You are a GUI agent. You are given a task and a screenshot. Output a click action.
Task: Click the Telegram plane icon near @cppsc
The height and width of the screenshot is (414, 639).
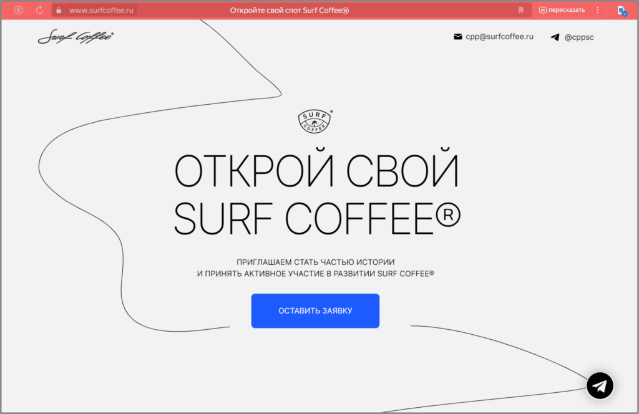coord(555,37)
